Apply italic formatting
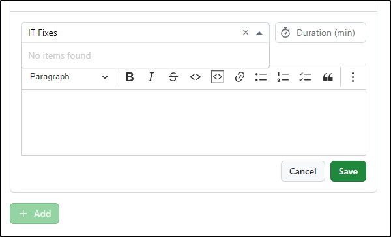This screenshot has height=237, width=391. pyautogui.click(x=151, y=77)
